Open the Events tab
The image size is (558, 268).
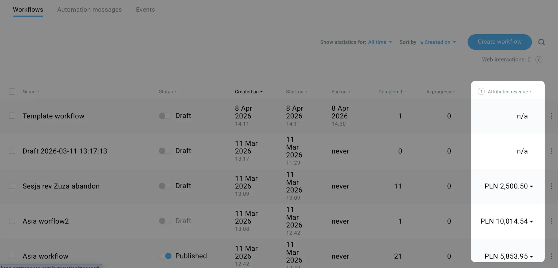pyautogui.click(x=145, y=10)
